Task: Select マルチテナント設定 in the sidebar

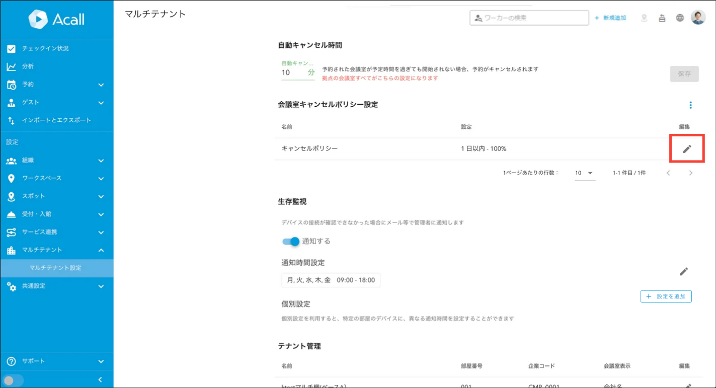Action: (x=57, y=268)
